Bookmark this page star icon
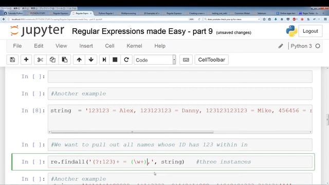 264,19
